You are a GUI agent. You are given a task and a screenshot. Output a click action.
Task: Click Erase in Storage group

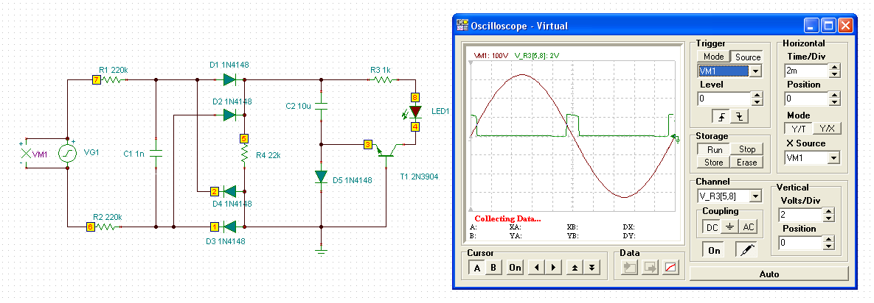pos(747,163)
